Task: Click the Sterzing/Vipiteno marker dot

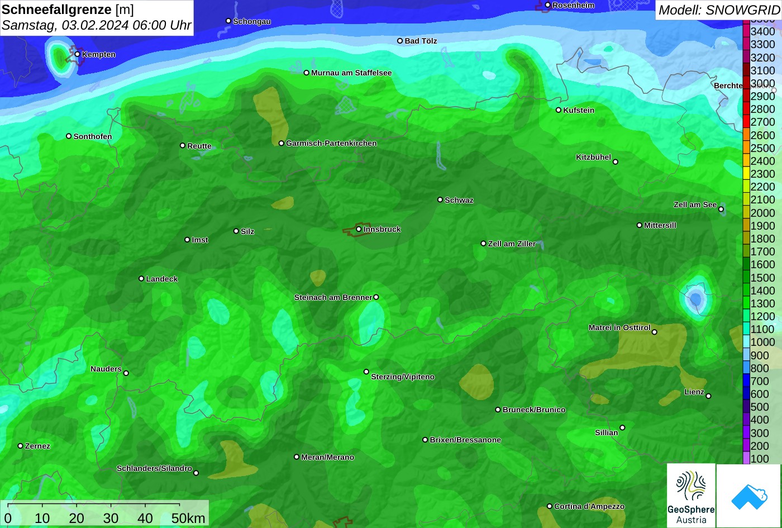Action: coord(366,372)
